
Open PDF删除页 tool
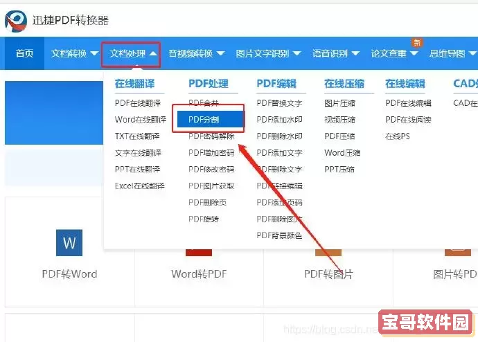pyautogui.click(x=207, y=202)
